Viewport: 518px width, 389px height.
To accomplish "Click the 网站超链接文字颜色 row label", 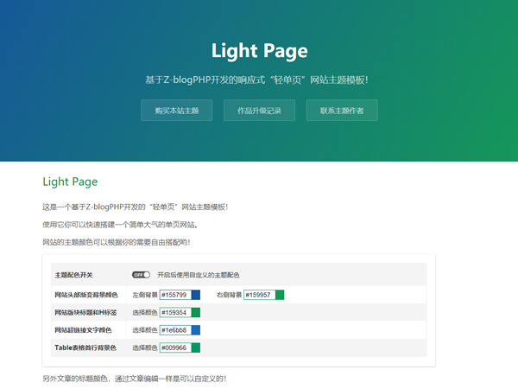I will click(83, 330).
